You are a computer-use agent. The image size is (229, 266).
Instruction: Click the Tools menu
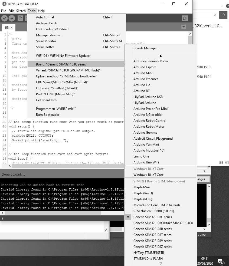(32, 11)
